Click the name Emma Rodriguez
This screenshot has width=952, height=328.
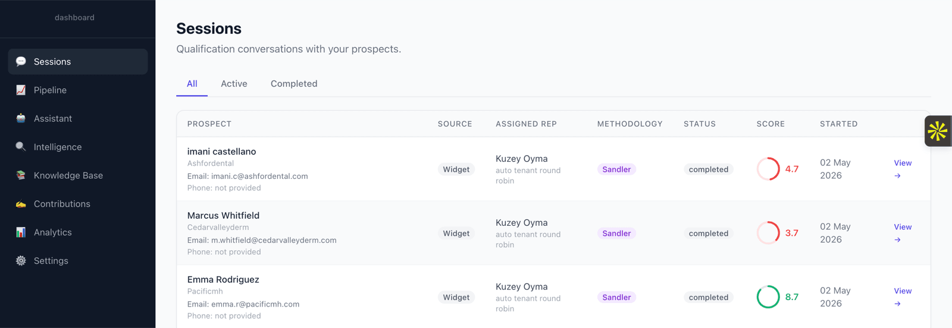coord(223,279)
